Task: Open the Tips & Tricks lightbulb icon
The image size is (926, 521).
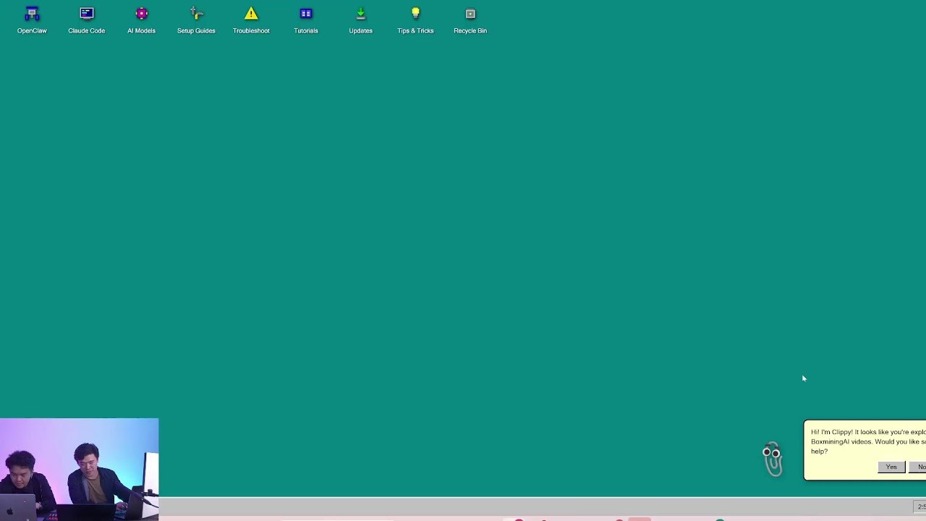Action: pos(415,20)
